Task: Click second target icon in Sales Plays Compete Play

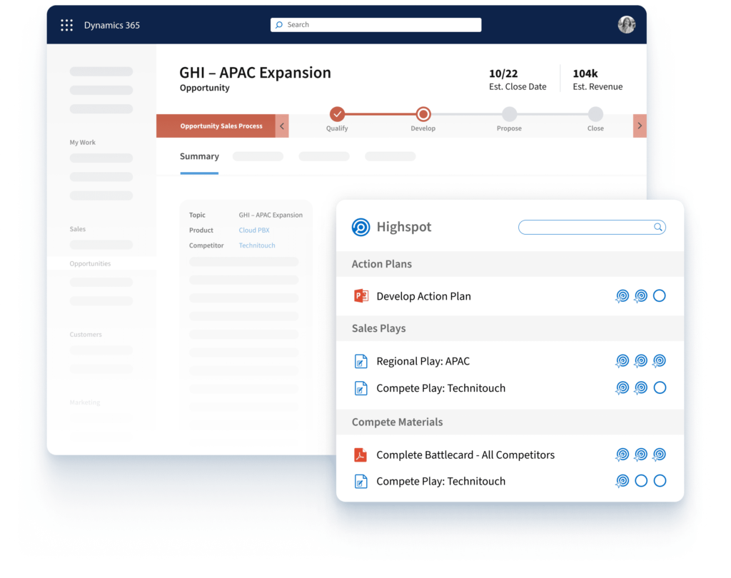Action: [641, 387]
